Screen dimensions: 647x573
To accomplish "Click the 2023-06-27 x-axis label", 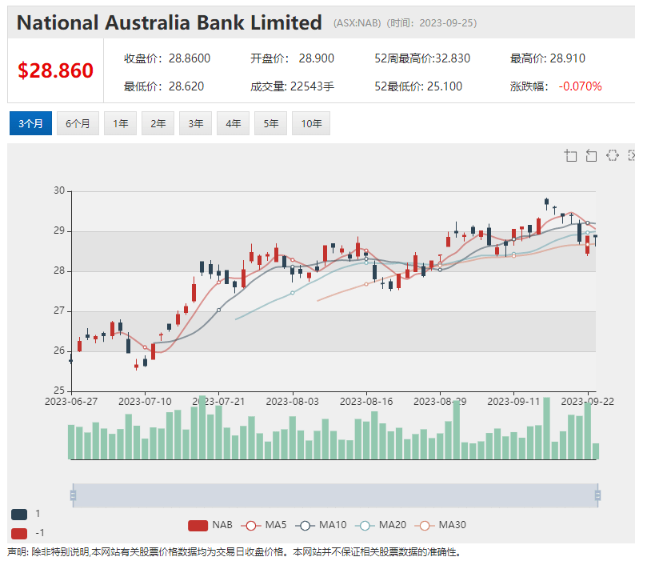I will point(71,402).
